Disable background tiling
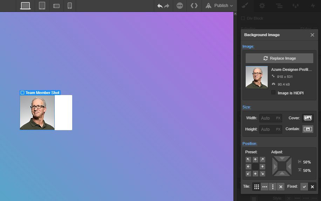This screenshot has width=321, height=201. [x=281, y=187]
